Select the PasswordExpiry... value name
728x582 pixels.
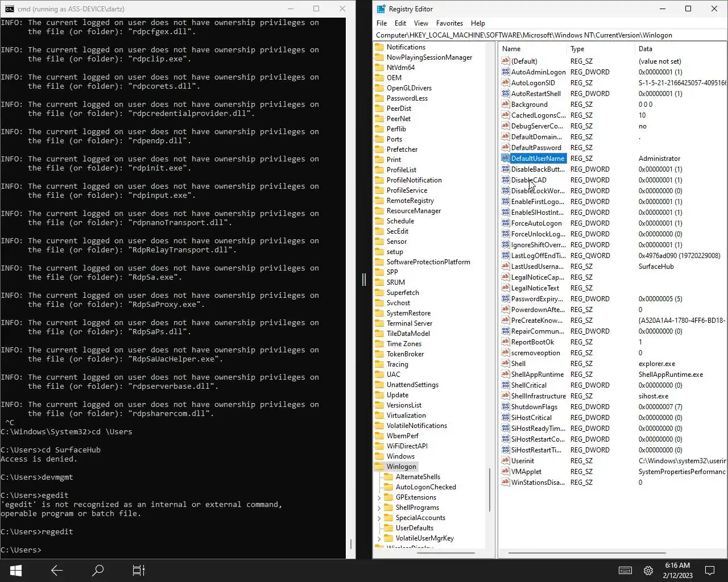pos(537,299)
